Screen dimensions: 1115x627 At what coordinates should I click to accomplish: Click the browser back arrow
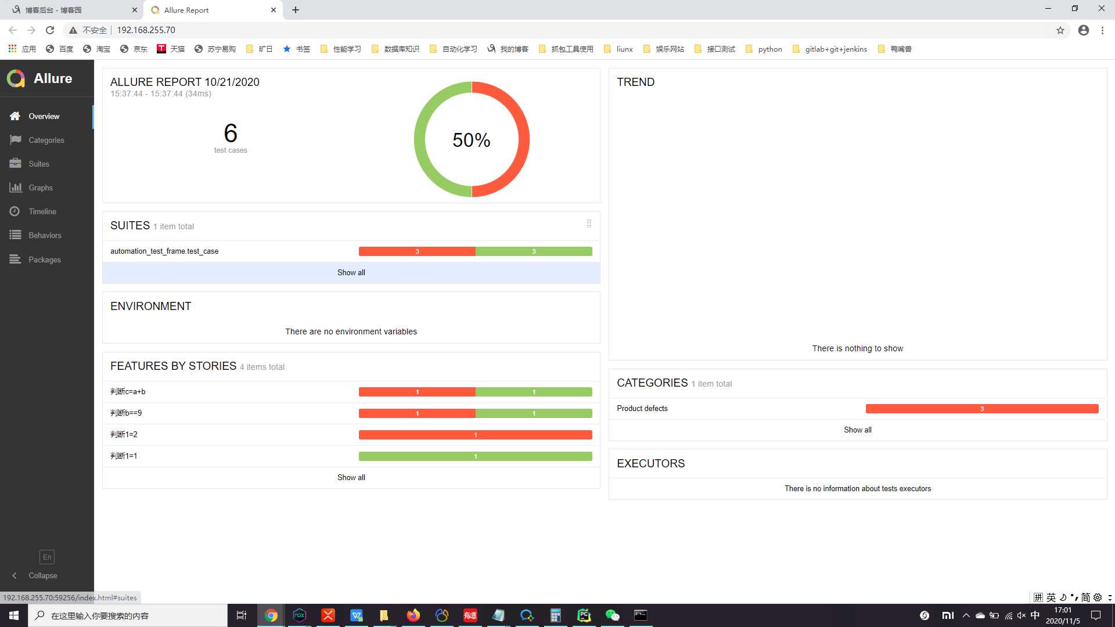pyautogui.click(x=13, y=30)
